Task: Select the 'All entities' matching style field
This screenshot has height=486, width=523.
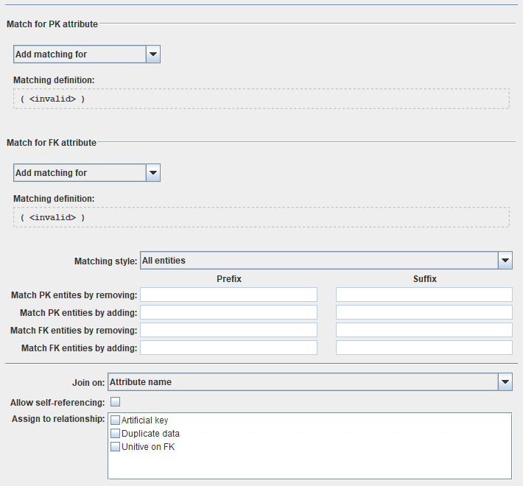Action: [318, 261]
